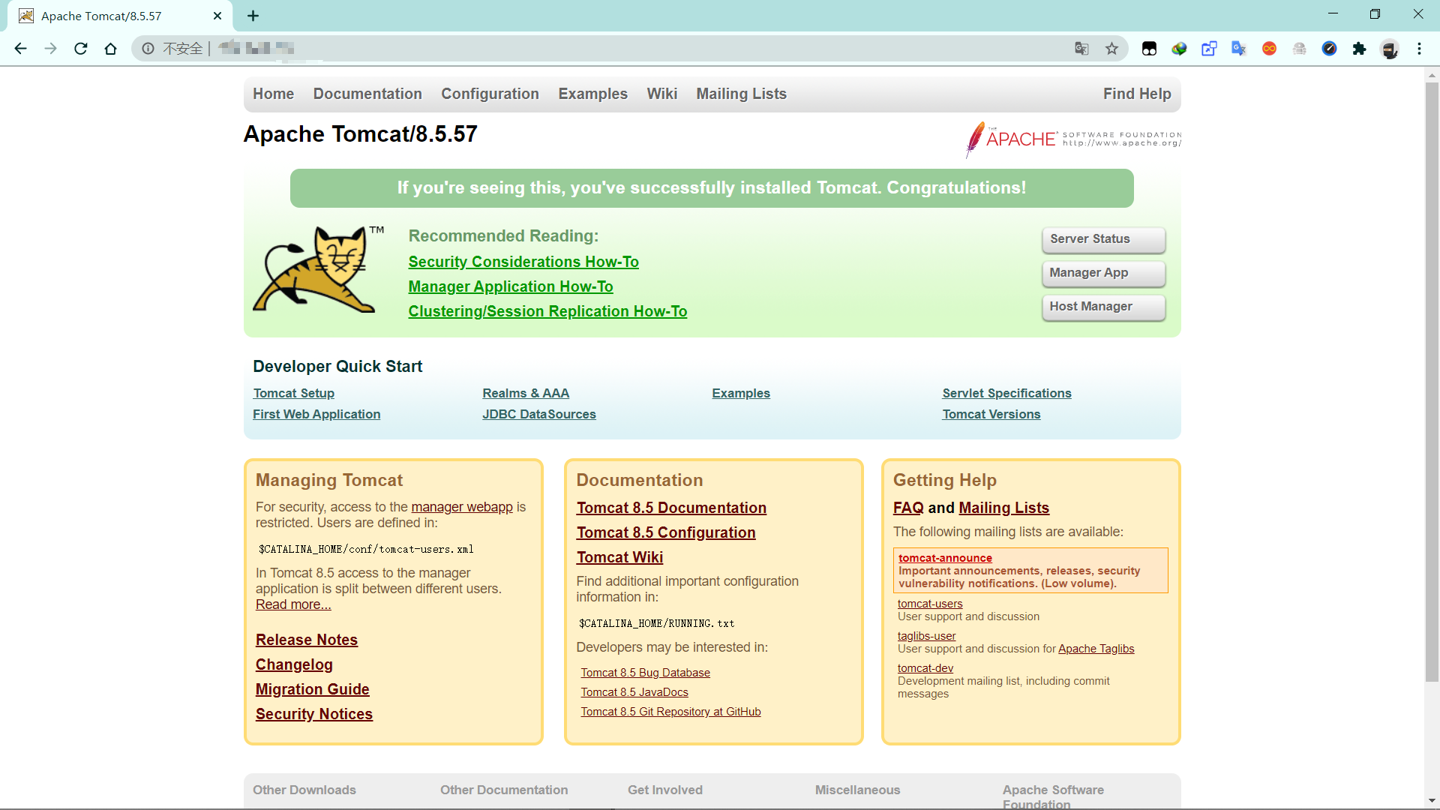Click the Apache Software Foundation logo
This screenshot has width=1440, height=810.
click(x=1072, y=139)
